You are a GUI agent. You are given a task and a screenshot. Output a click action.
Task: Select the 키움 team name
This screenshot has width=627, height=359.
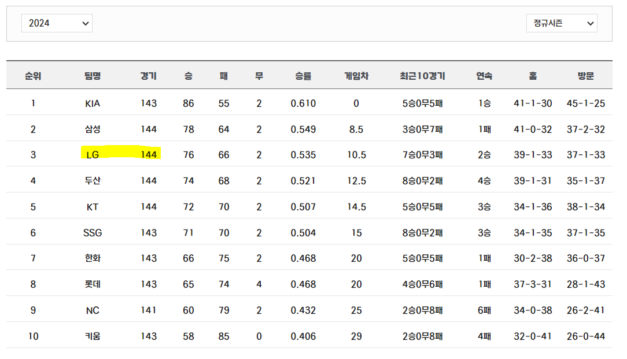point(93,336)
